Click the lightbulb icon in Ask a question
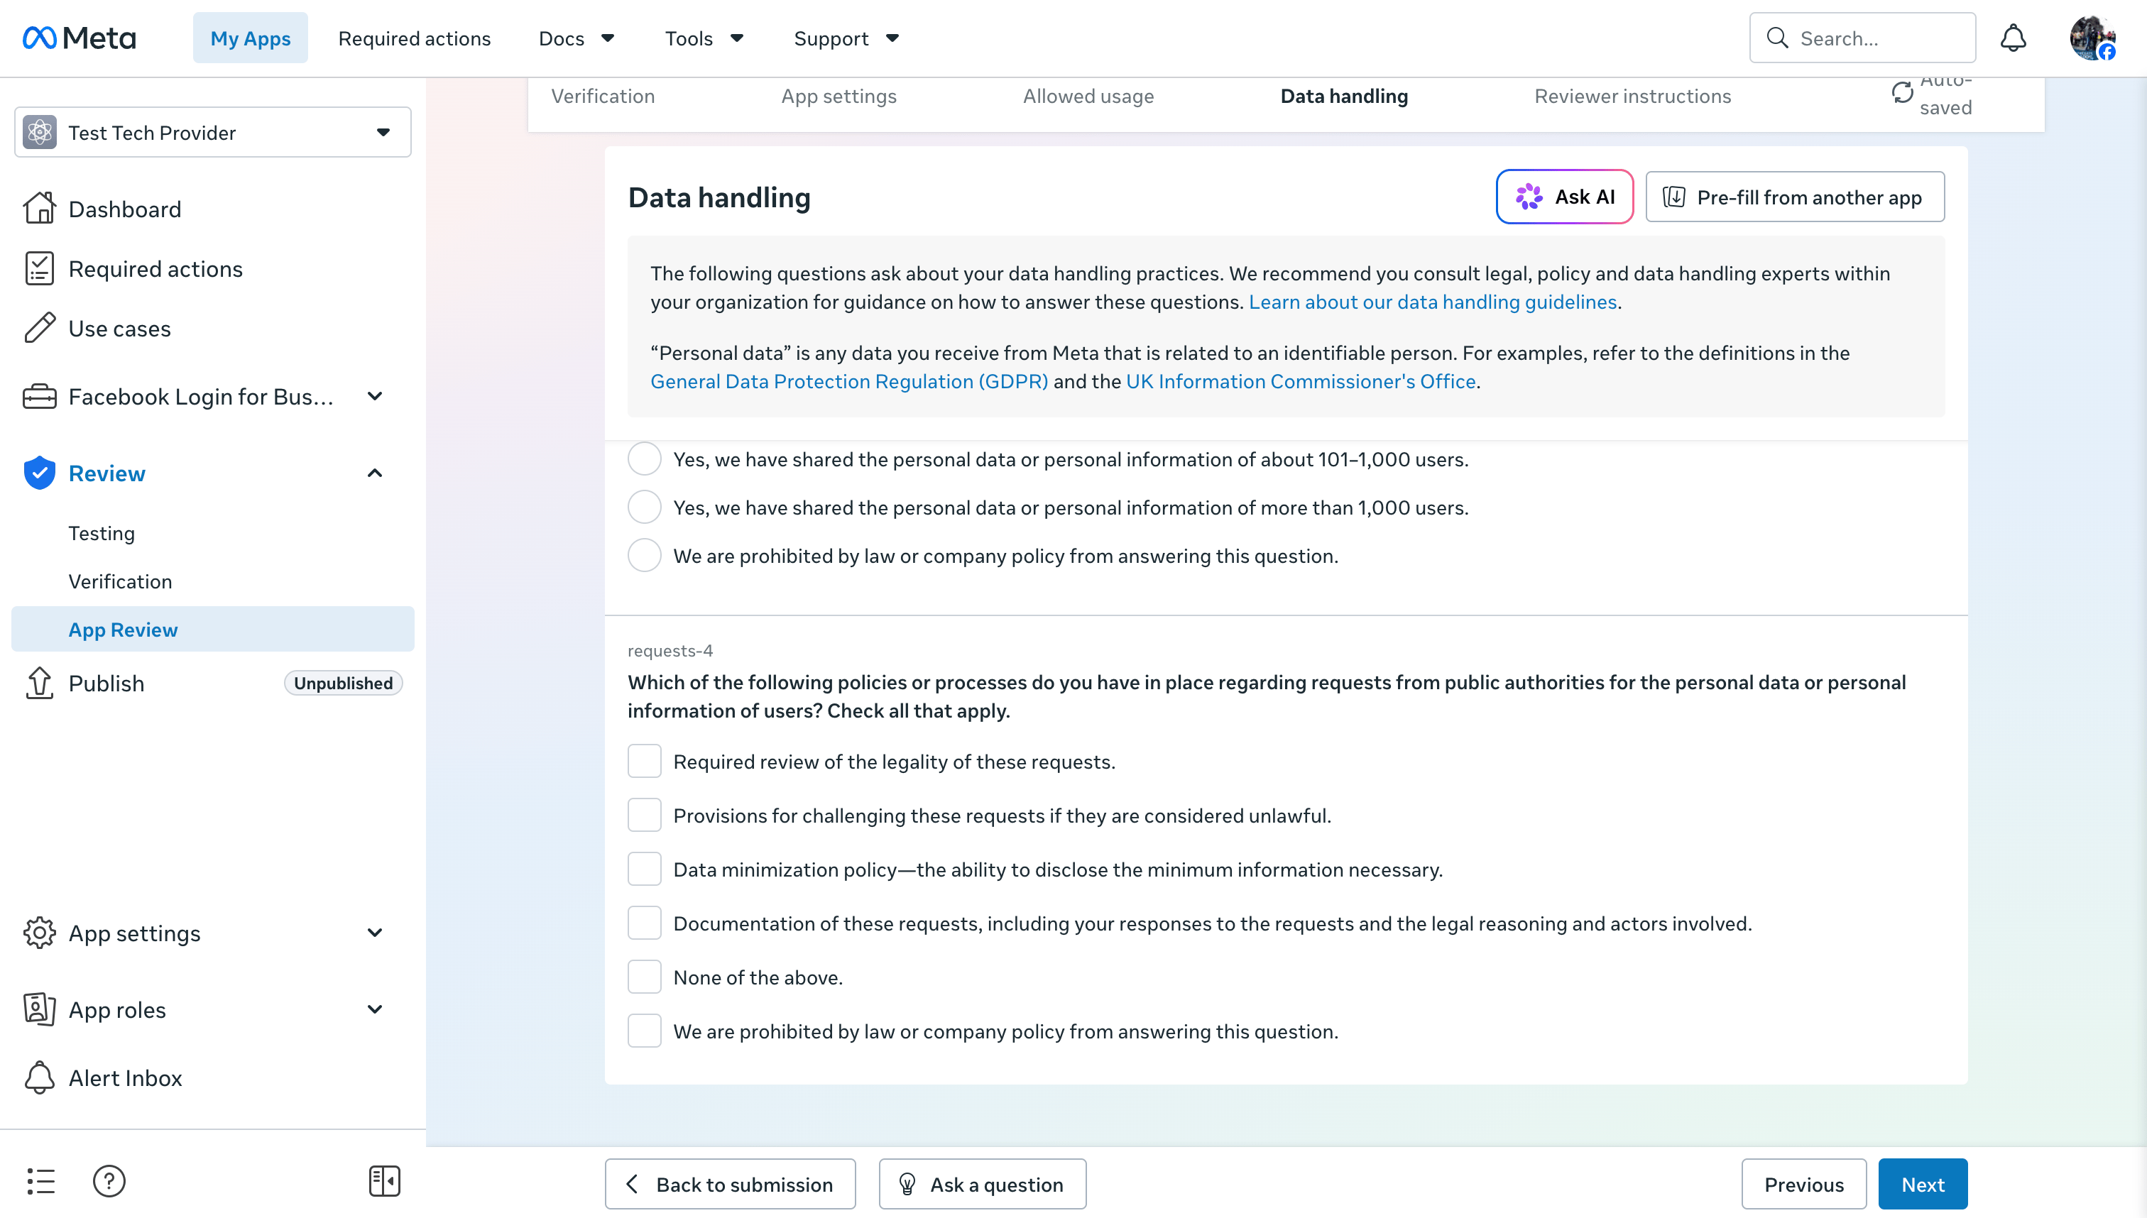2147x1218 pixels. pos(907,1184)
